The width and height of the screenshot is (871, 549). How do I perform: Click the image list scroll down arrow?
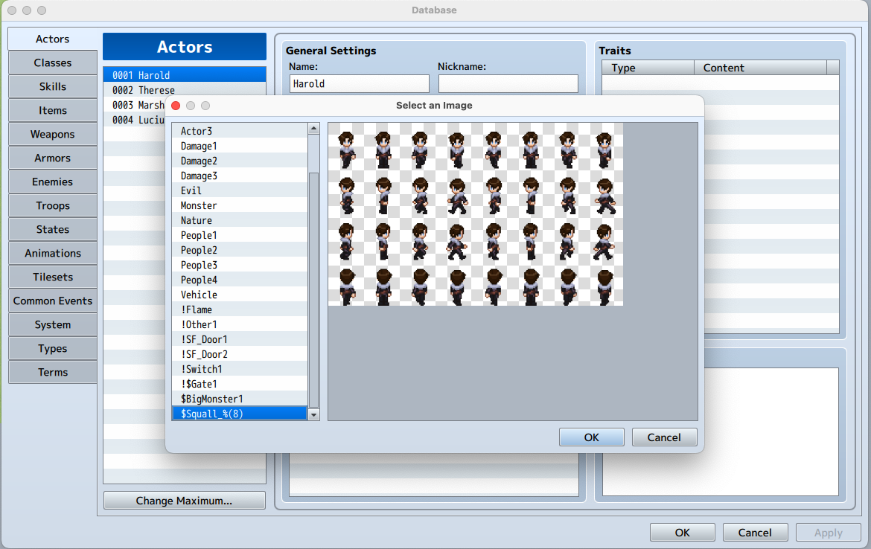pyautogui.click(x=314, y=415)
